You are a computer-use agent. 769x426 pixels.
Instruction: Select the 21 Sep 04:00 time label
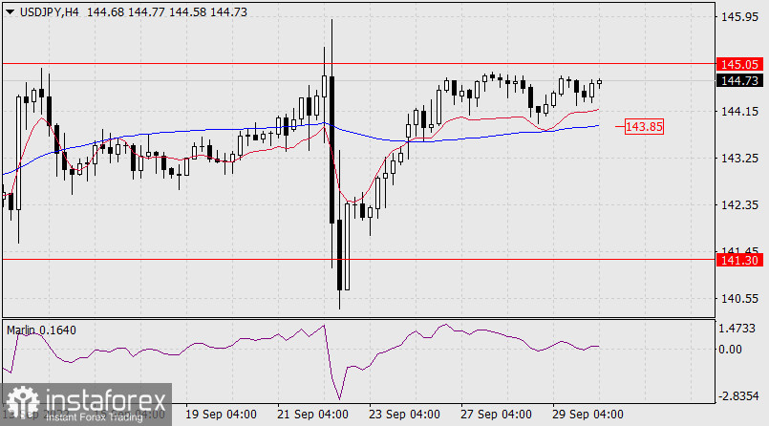coord(312,415)
